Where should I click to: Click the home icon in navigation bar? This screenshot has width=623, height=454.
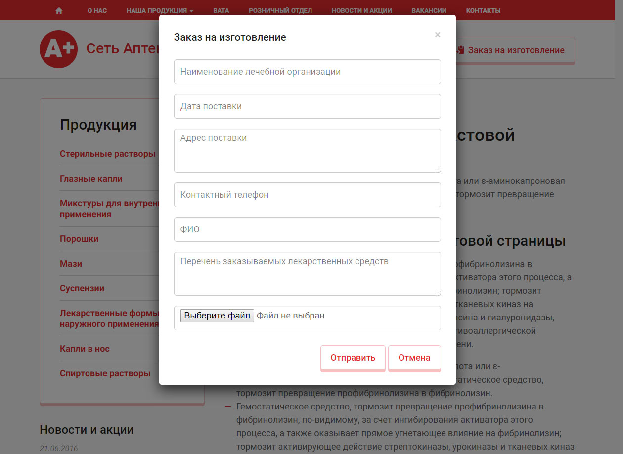click(59, 10)
